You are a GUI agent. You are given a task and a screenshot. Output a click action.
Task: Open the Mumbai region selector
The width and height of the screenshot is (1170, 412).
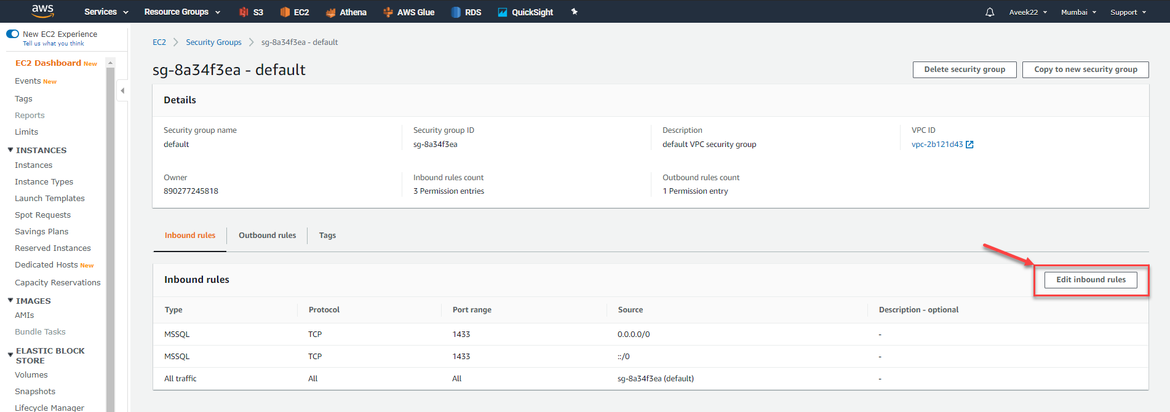[x=1079, y=12]
